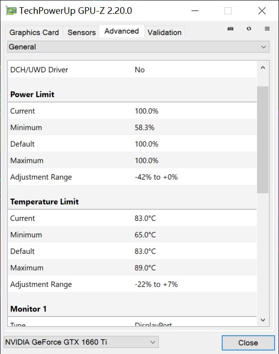The image size is (279, 354).
Task: Click the Close button
Action: 248,343
